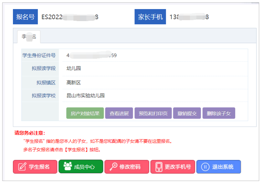Select the 幼儿园 value for 拟报读学段
264x183 pixels.
pos(73,68)
